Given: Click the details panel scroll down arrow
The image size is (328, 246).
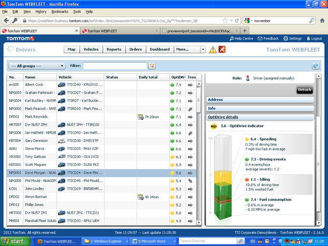Looking at the screenshot, I should pyautogui.click(x=318, y=223).
